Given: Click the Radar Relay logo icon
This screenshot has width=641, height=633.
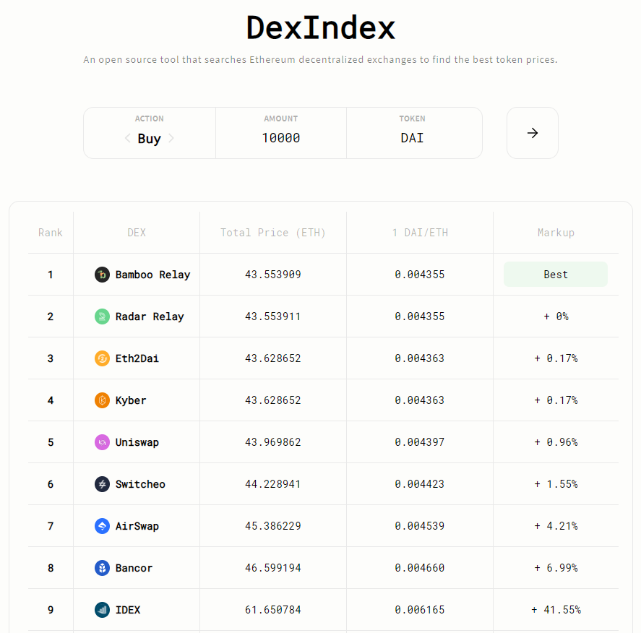Looking at the screenshot, I should (x=102, y=316).
